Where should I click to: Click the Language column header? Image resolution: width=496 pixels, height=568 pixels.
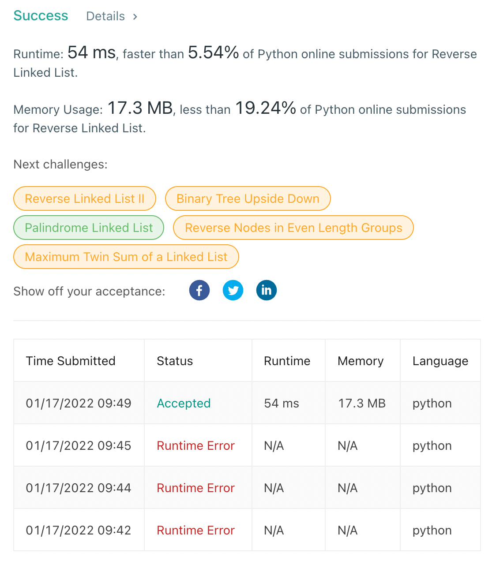[440, 361]
